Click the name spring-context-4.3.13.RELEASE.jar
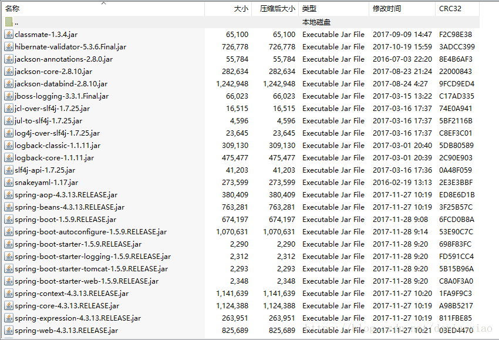The height and width of the screenshot is (340, 499). click(72, 294)
